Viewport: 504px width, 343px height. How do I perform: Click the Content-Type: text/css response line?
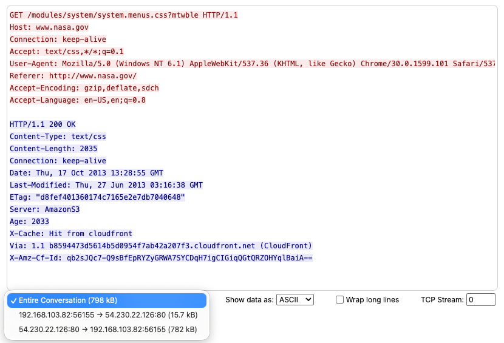[58, 137]
